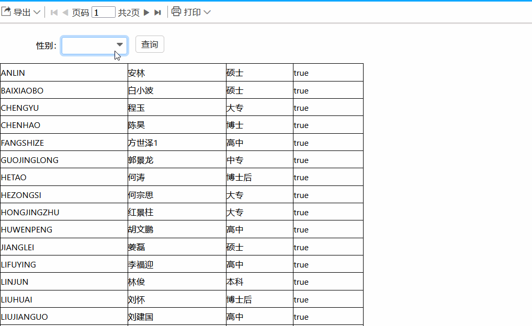Click the name 陈昊
This screenshot has width=532, height=326.
pyautogui.click(x=137, y=125)
